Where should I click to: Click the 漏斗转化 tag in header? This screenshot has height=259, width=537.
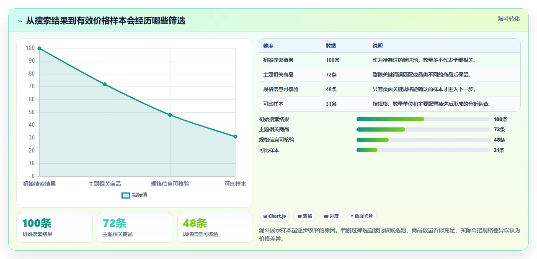(509, 18)
